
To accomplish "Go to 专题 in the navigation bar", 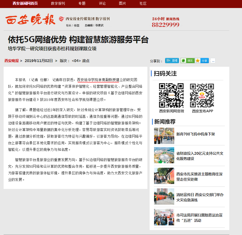I will (x=82, y=4).
